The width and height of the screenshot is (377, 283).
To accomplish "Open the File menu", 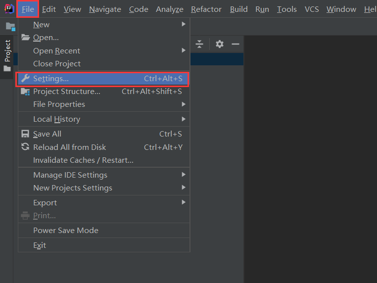I will click(28, 9).
